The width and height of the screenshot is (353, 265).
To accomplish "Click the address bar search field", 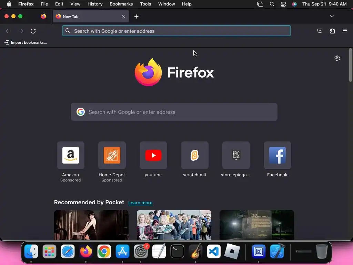I will tap(176, 31).
